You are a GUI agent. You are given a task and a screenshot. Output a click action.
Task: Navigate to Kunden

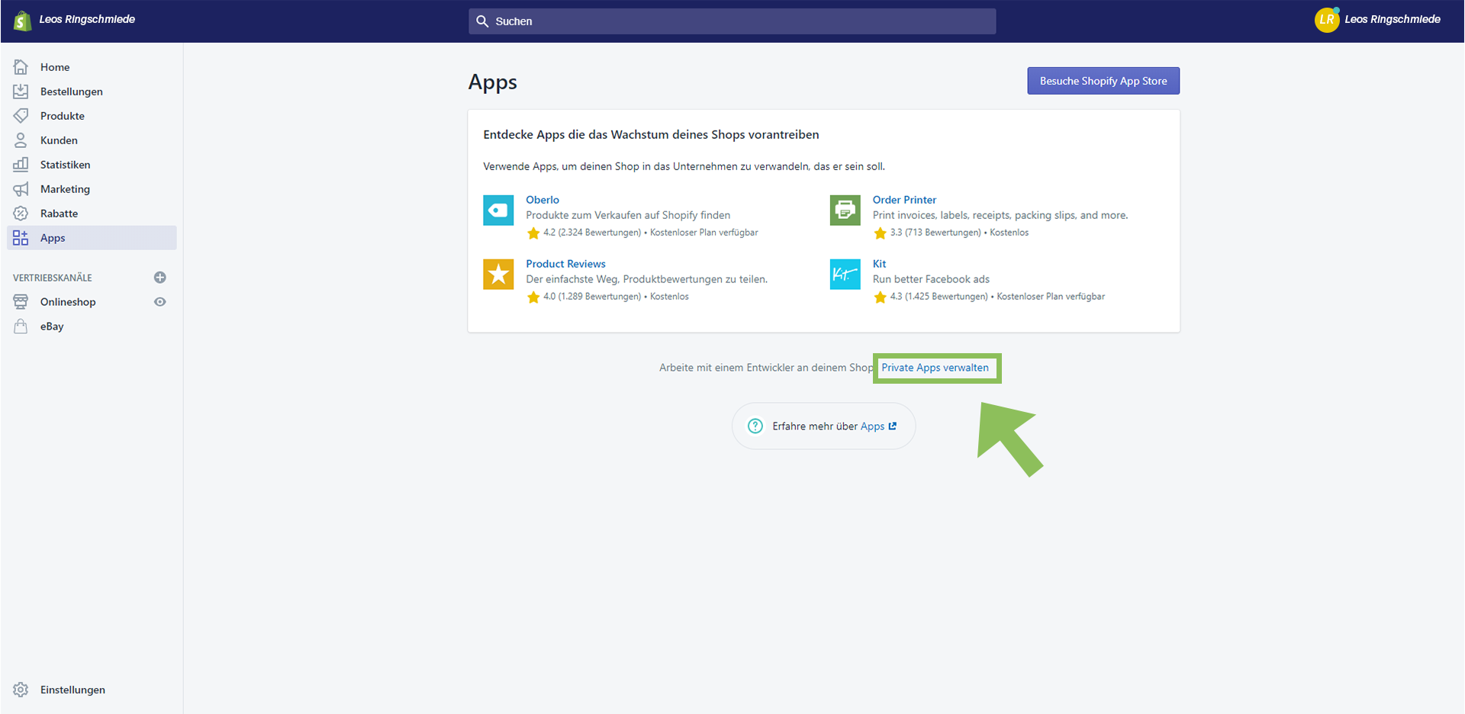click(x=59, y=140)
